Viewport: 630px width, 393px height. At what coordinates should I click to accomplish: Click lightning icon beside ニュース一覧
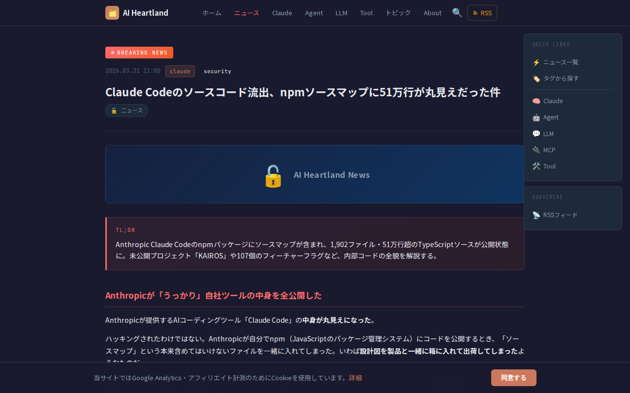click(536, 62)
